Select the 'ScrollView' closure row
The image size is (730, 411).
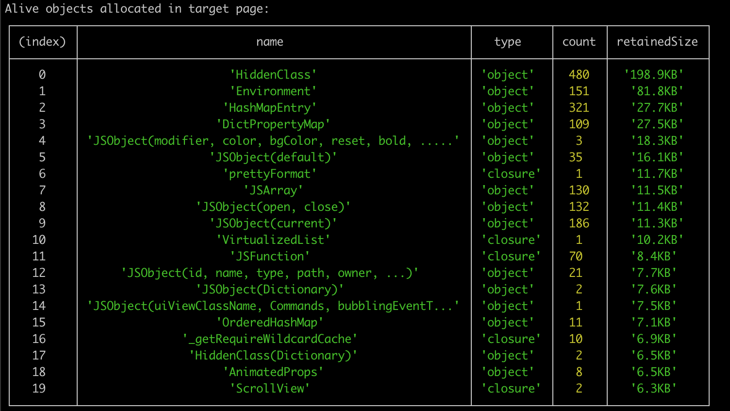coord(270,388)
